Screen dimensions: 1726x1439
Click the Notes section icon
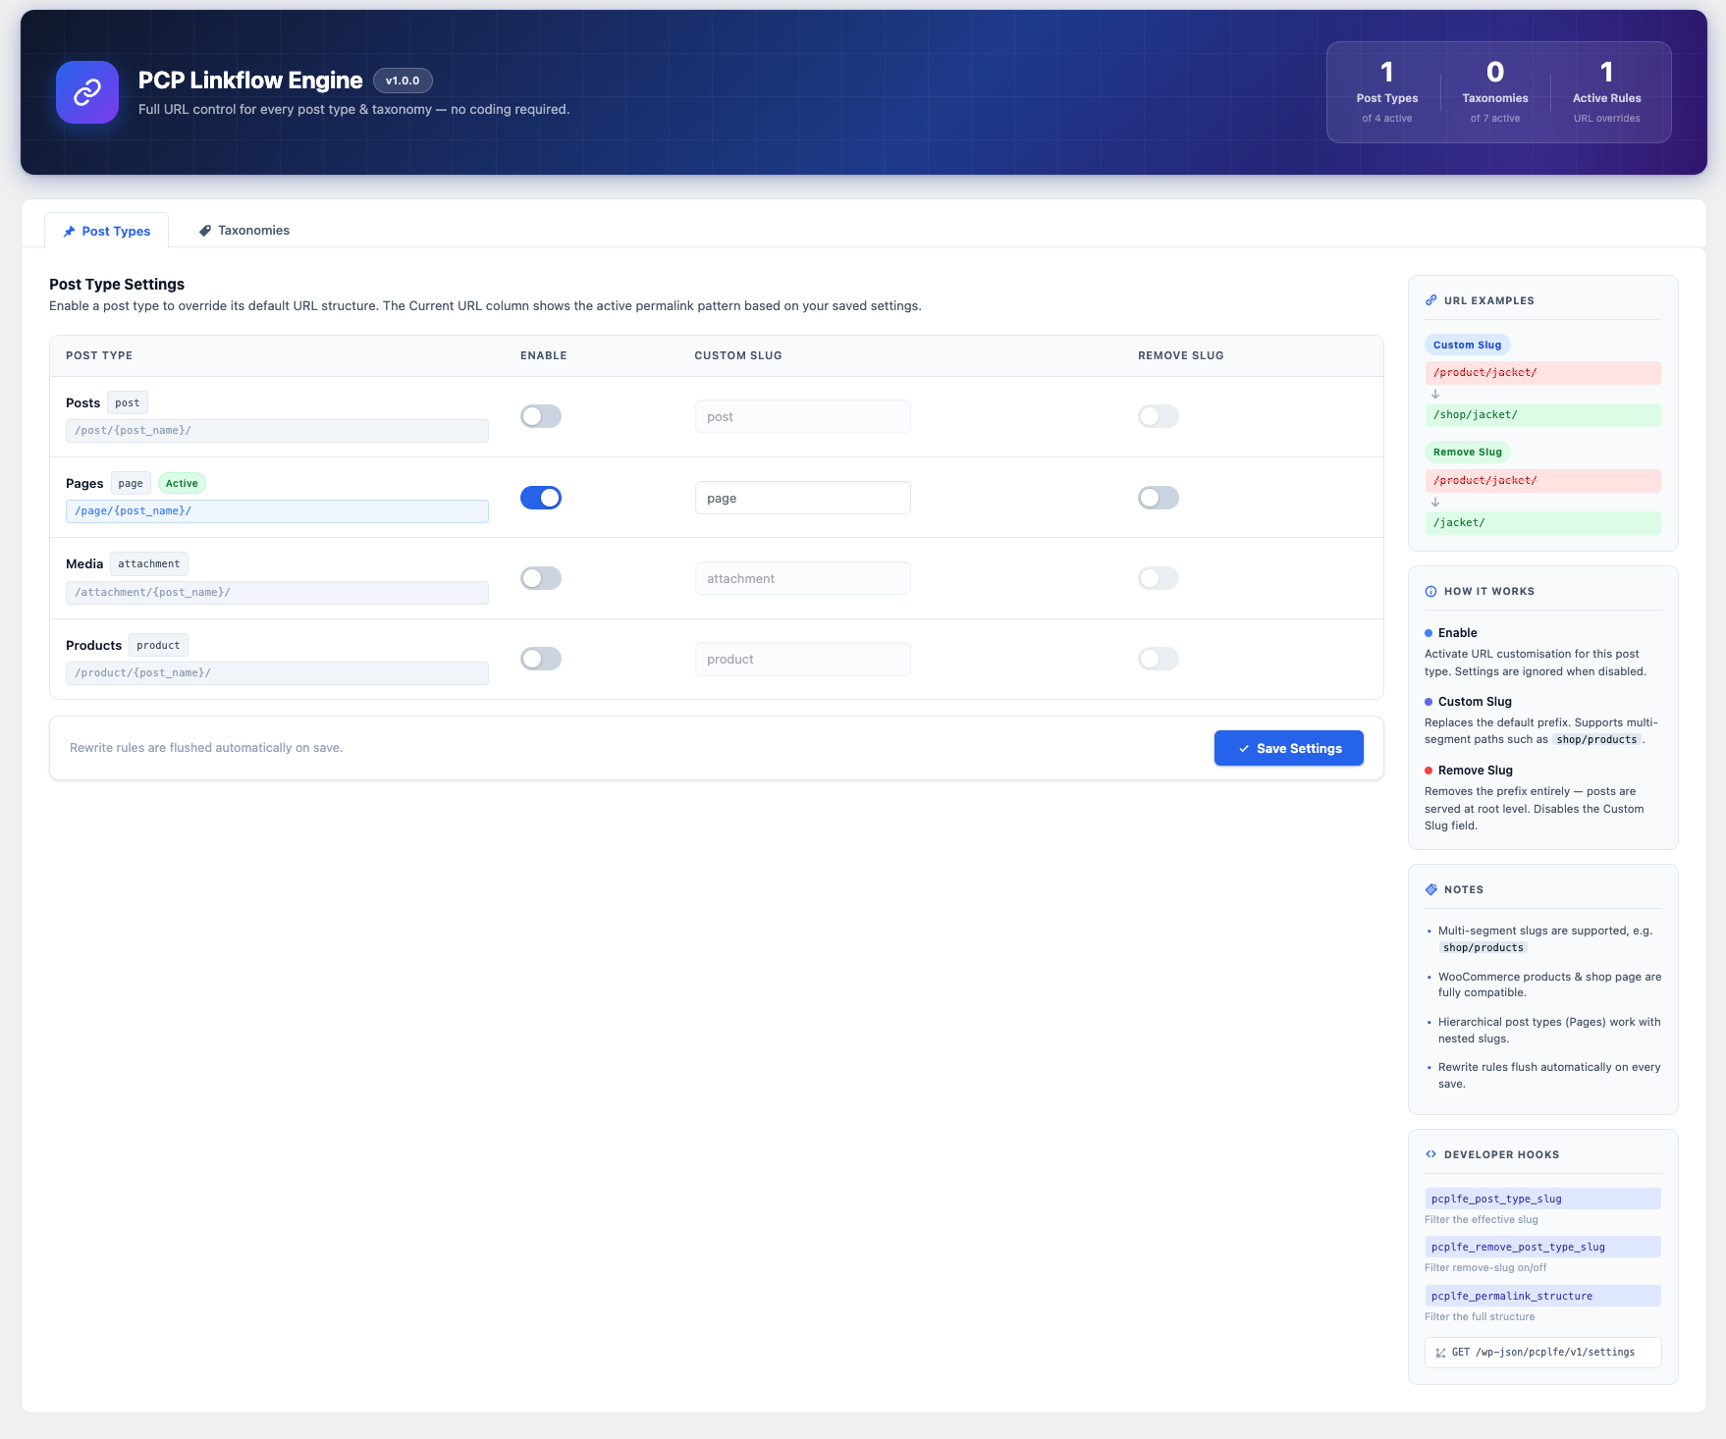1430,889
